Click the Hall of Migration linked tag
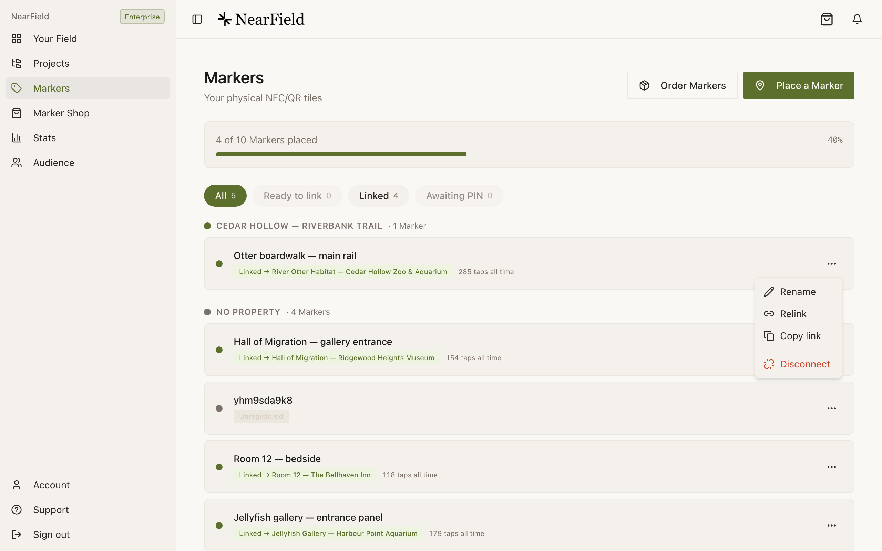The width and height of the screenshot is (882, 551). click(337, 358)
